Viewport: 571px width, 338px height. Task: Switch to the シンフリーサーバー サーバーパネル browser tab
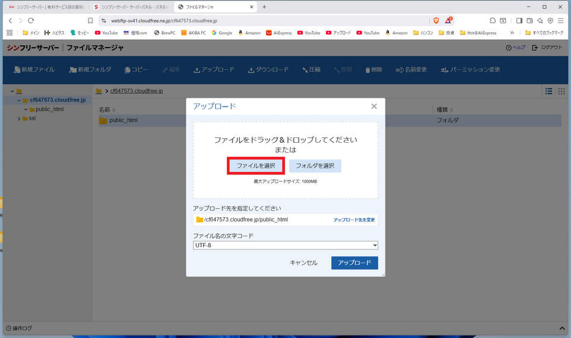pyautogui.click(x=132, y=7)
